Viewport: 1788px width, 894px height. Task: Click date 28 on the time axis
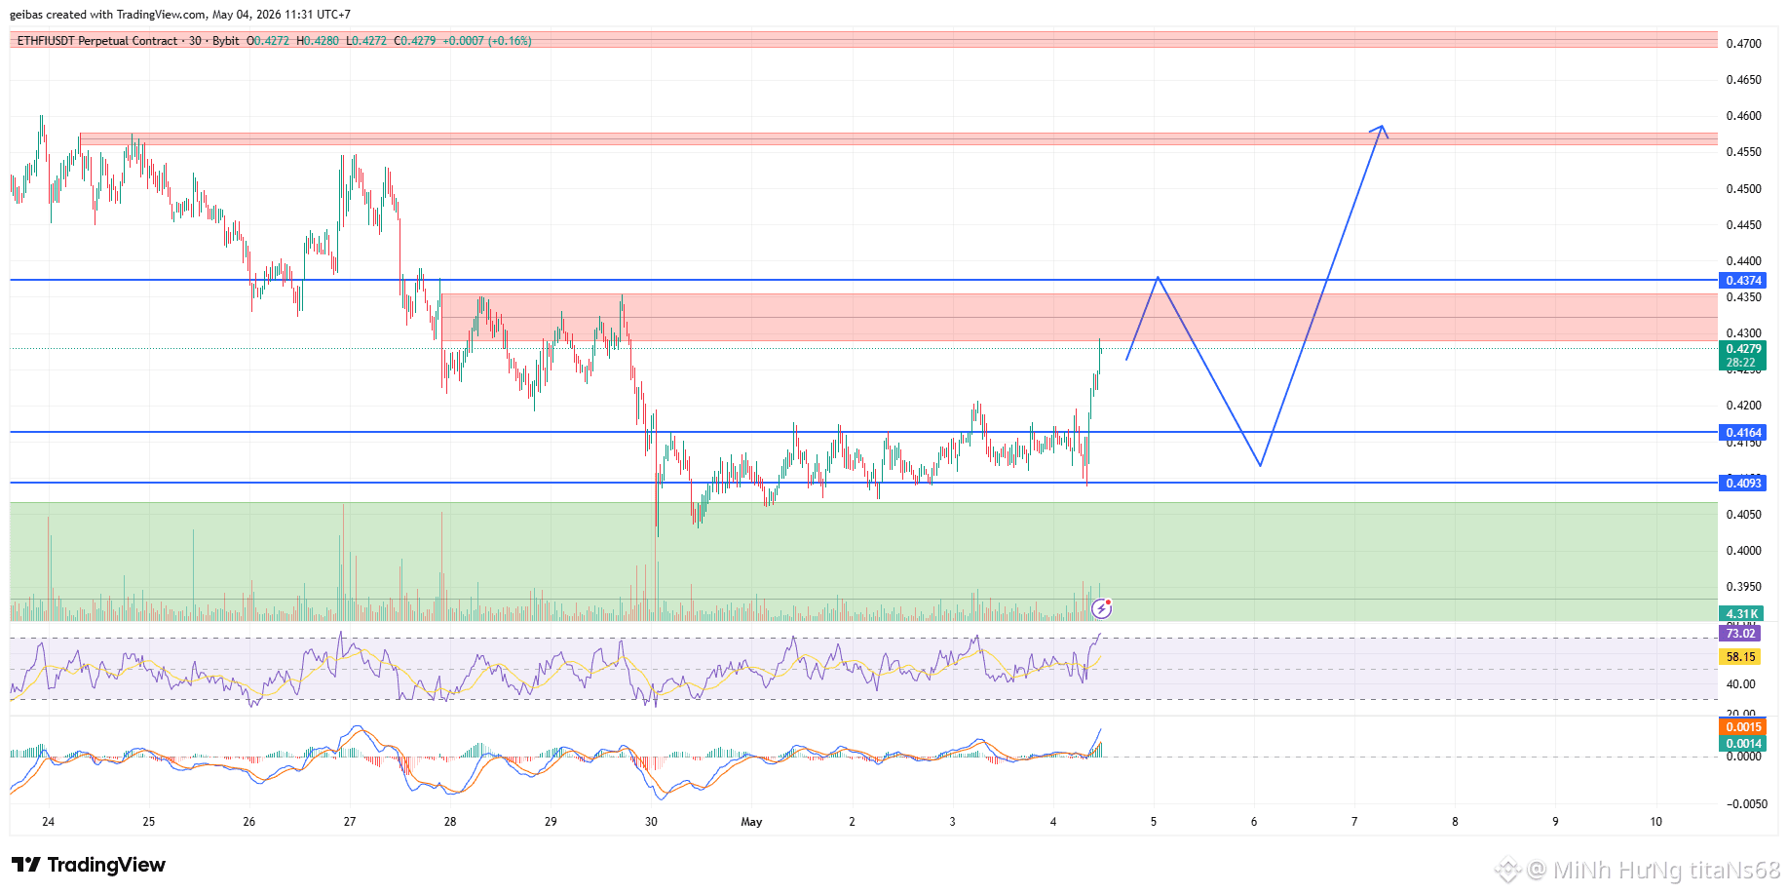coord(450,822)
